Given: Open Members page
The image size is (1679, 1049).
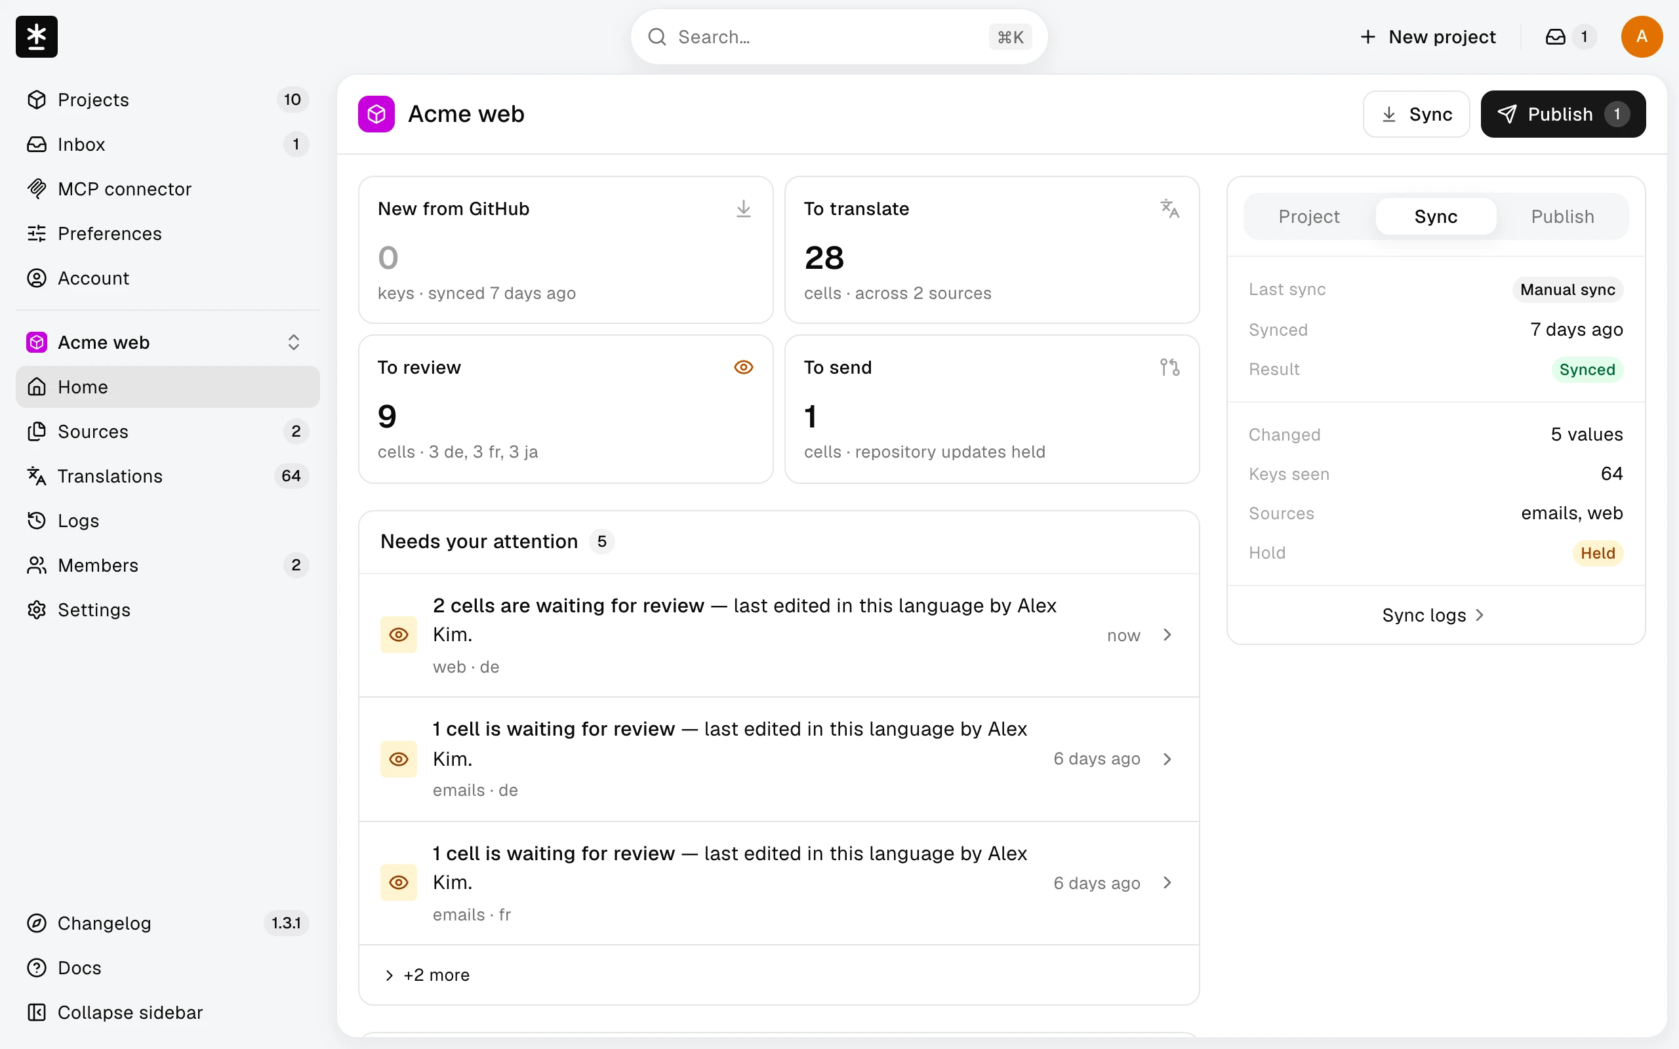Looking at the screenshot, I should (168, 565).
